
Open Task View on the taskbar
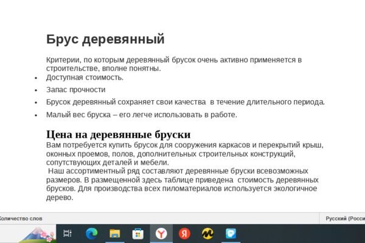tap(68, 233)
